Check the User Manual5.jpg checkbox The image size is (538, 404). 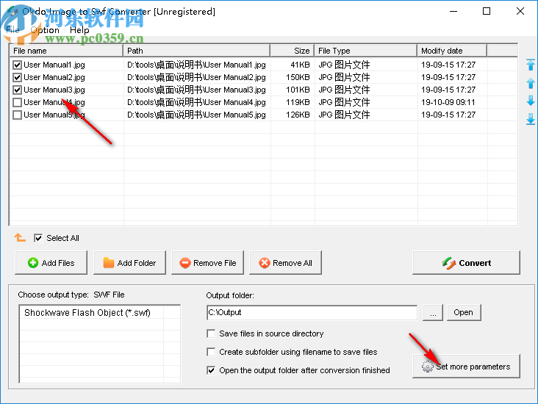[x=17, y=115]
